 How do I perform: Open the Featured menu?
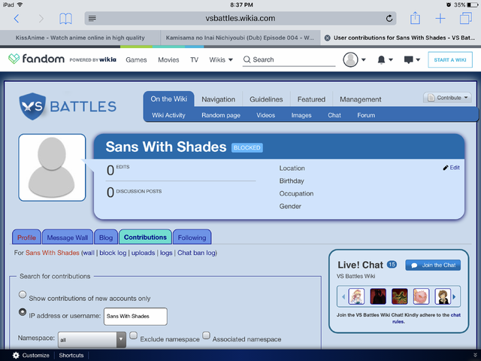pos(311,99)
